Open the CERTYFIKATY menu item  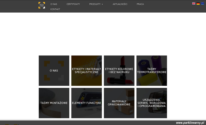(73, 4)
